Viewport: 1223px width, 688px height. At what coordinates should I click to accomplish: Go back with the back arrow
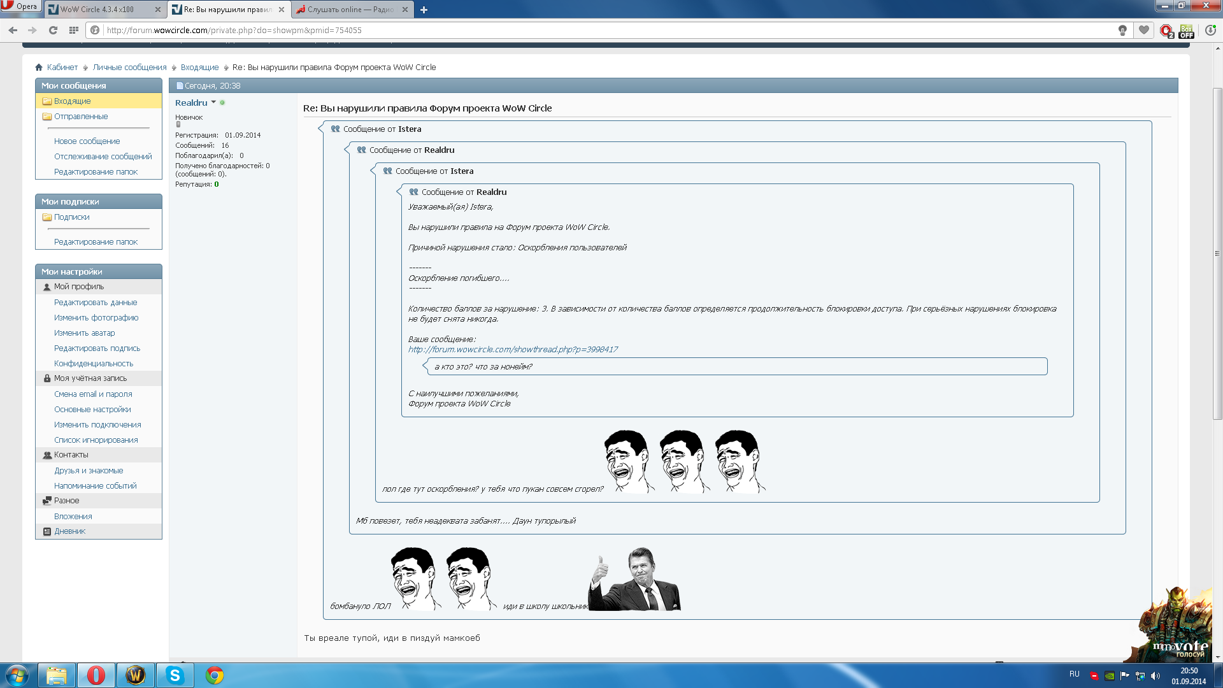point(13,30)
